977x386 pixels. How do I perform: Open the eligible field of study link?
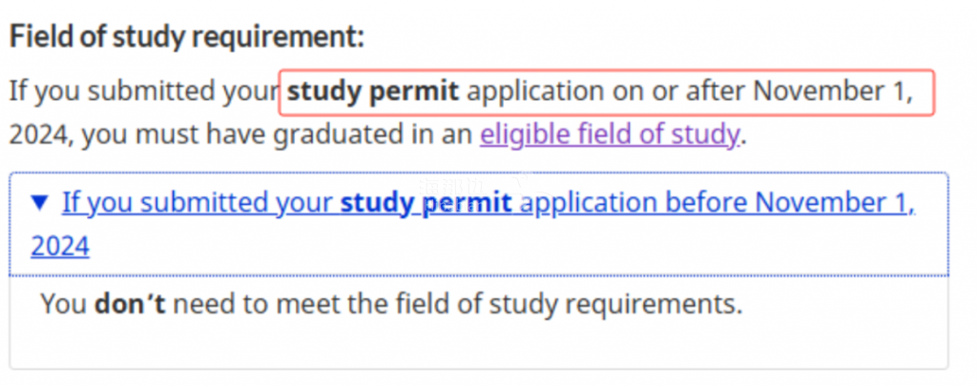tap(609, 134)
